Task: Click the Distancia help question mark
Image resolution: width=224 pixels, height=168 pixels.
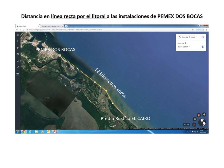Action: 186,43
